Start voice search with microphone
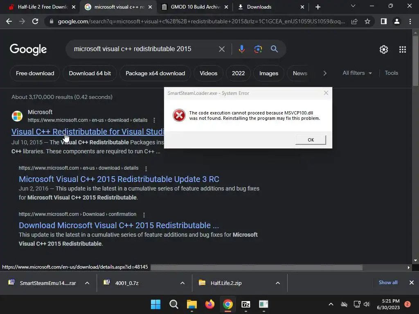419x314 pixels. click(x=241, y=49)
